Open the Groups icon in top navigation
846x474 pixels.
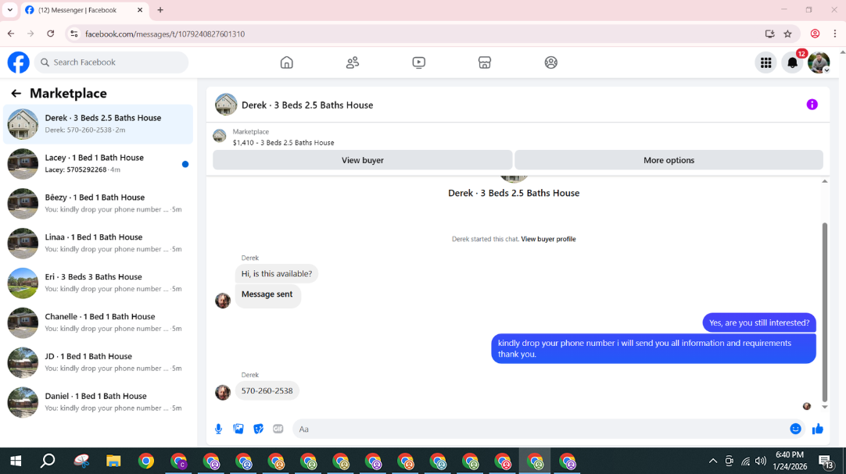(x=551, y=62)
